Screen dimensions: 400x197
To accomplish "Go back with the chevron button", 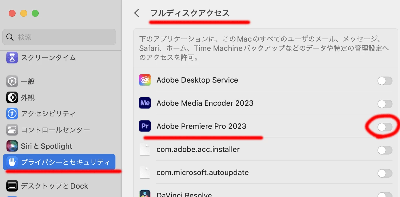I will pos(137,13).
